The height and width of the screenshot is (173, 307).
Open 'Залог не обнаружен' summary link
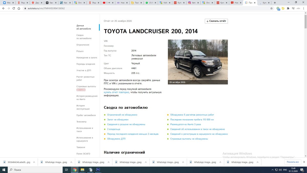(x=118, y=120)
